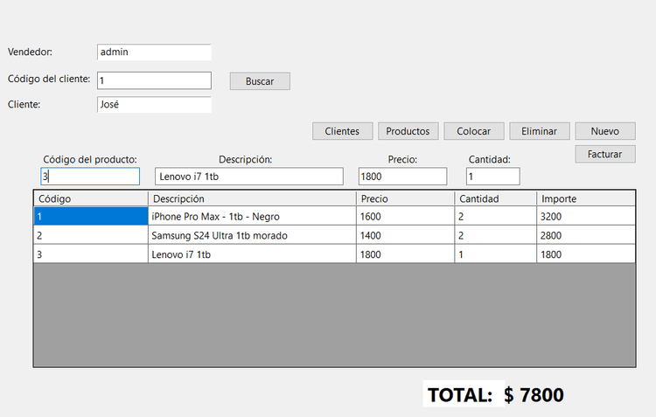Click the Cantidad column header in grid
The height and width of the screenshot is (417, 656).
(495, 198)
